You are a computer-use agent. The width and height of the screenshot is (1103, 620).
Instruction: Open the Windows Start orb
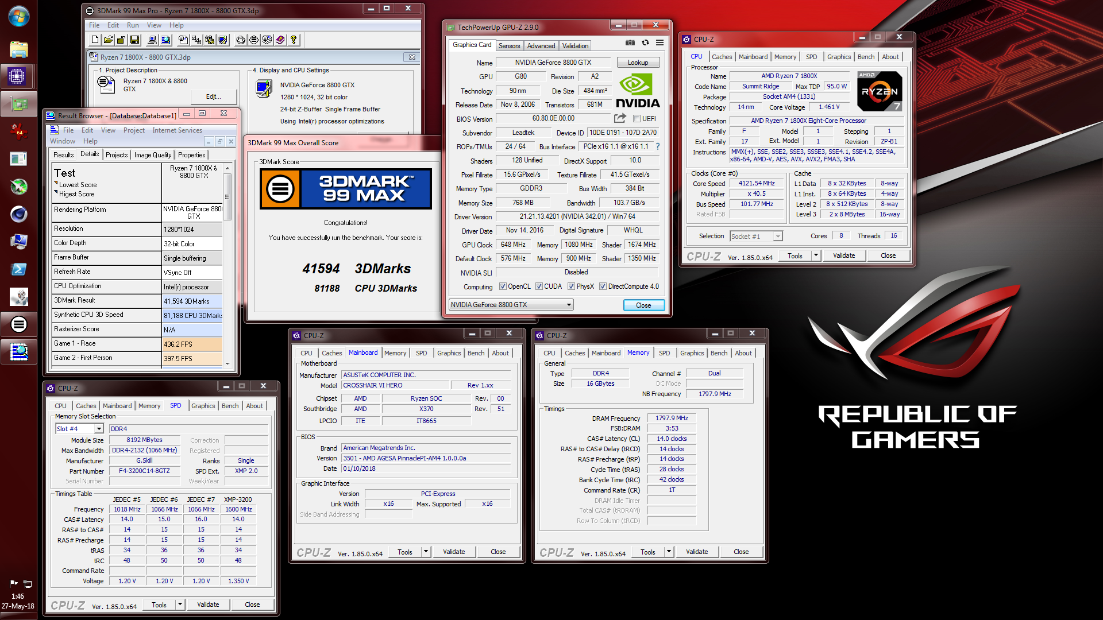pos(19,16)
